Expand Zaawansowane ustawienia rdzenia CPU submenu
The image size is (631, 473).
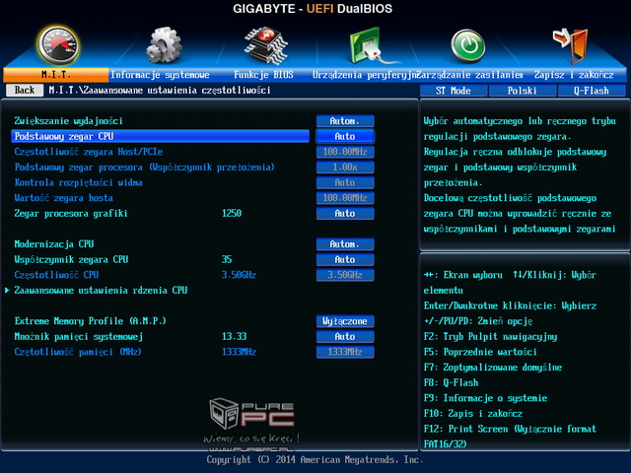pos(101,291)
